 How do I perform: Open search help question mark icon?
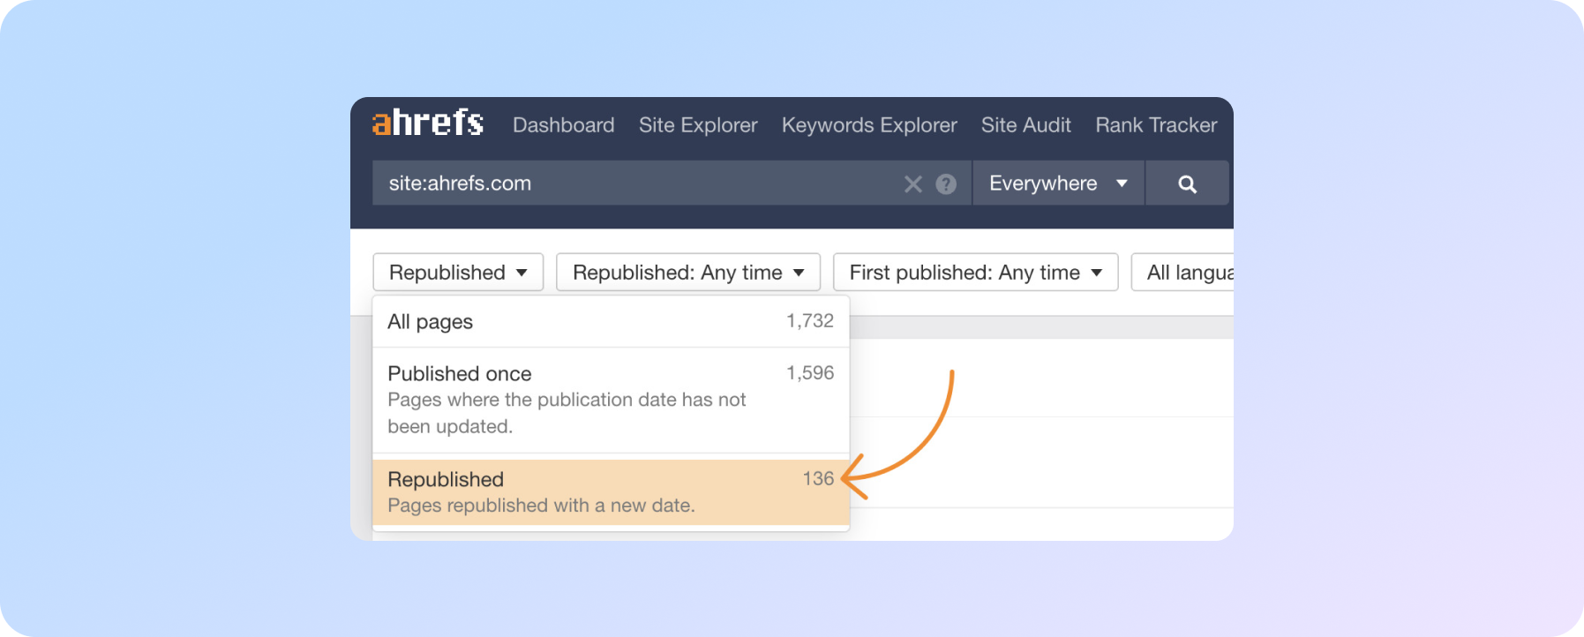click(946, 184)
